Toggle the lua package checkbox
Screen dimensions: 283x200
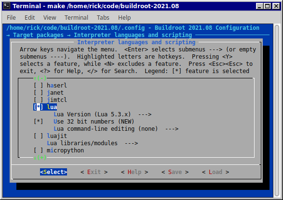[39, 107]
